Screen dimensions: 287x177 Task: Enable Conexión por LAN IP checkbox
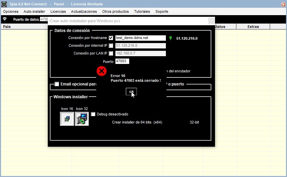[x=111, y=53]
